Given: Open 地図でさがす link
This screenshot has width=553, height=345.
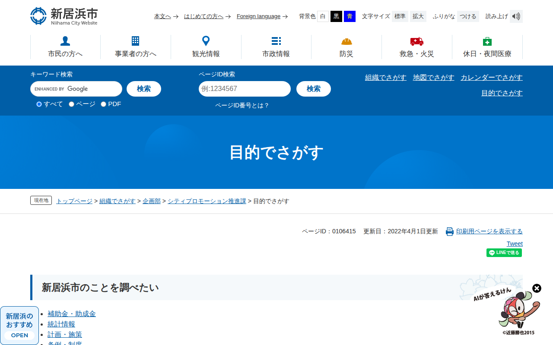Looking at the screenshot, I should coord(434,78).
